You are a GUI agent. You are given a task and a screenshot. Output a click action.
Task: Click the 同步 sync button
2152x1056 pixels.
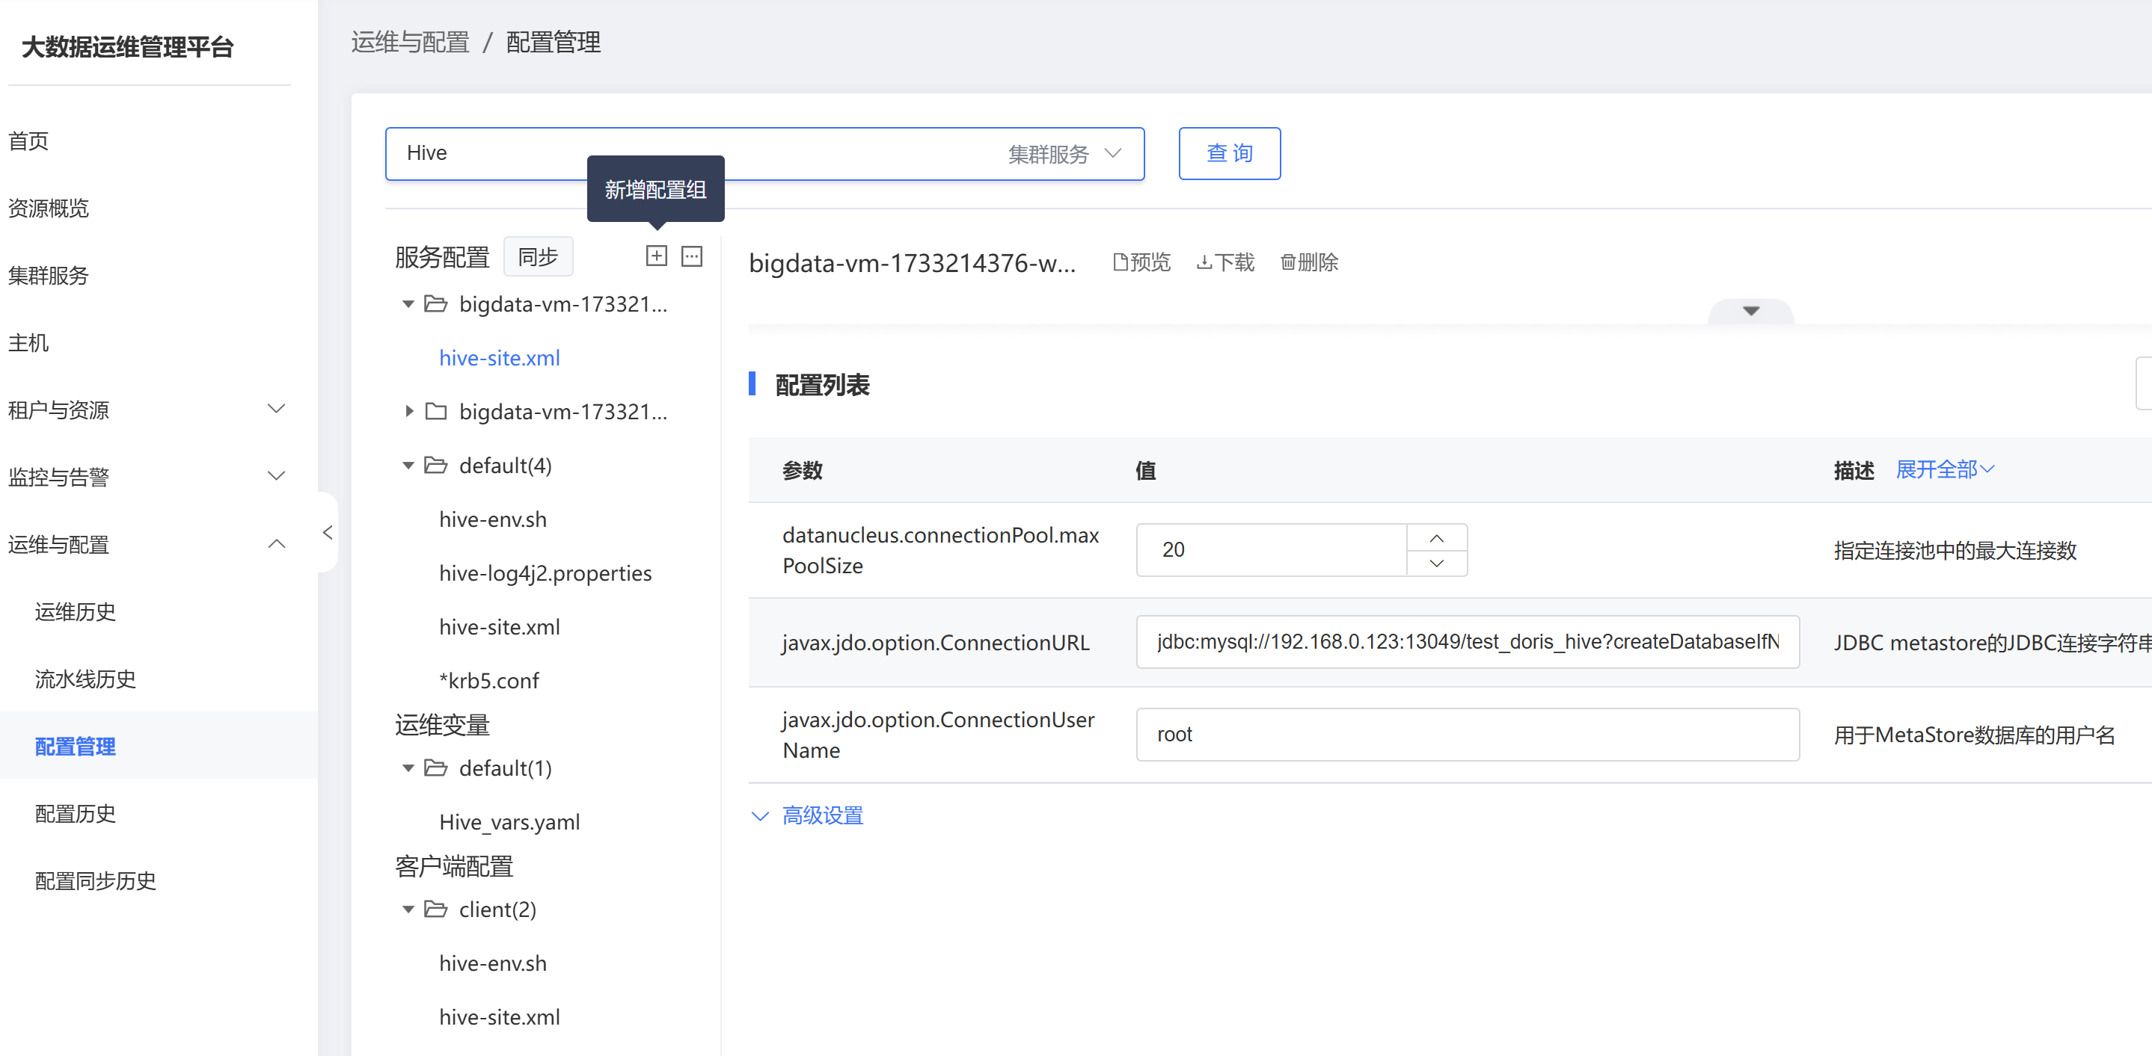tap(537, 256)
